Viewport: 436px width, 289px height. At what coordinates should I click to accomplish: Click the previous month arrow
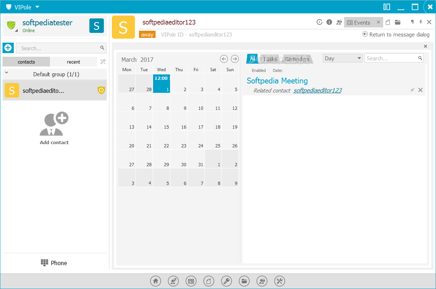coord(224,59)
